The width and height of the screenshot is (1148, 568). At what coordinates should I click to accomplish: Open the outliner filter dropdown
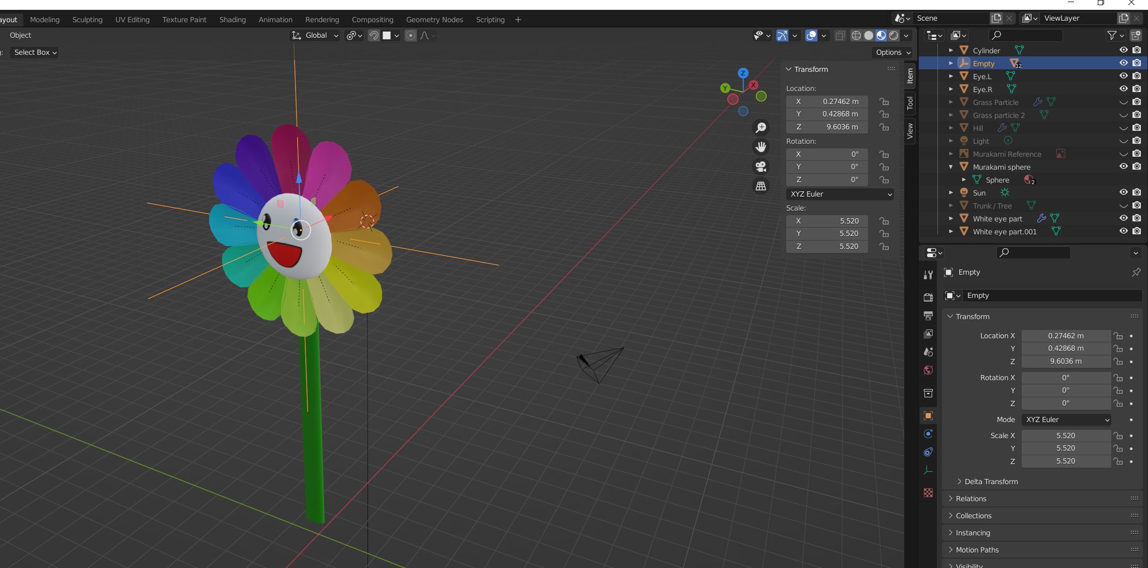[x=1115, y=35]
